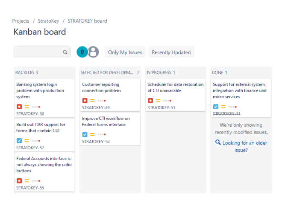Screen dimensions: 282x212
Task: Click task type icon on STRATOKEY-54 card
Action: (x=85, y=134)
